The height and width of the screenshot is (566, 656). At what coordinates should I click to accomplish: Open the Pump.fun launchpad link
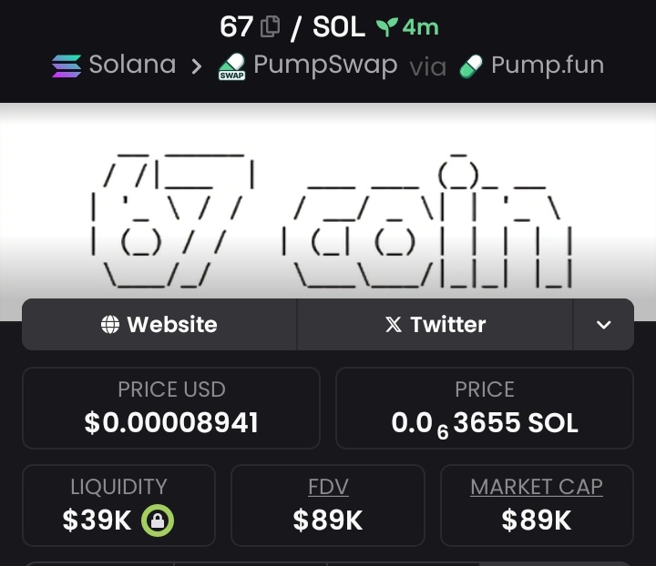coord(531,66)
